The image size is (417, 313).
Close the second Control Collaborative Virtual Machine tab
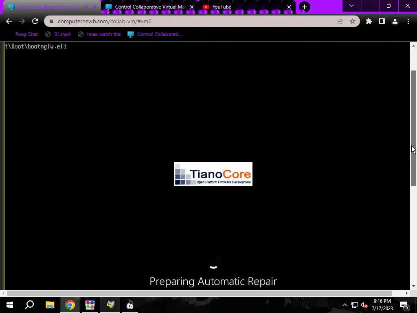pos(192,7)
